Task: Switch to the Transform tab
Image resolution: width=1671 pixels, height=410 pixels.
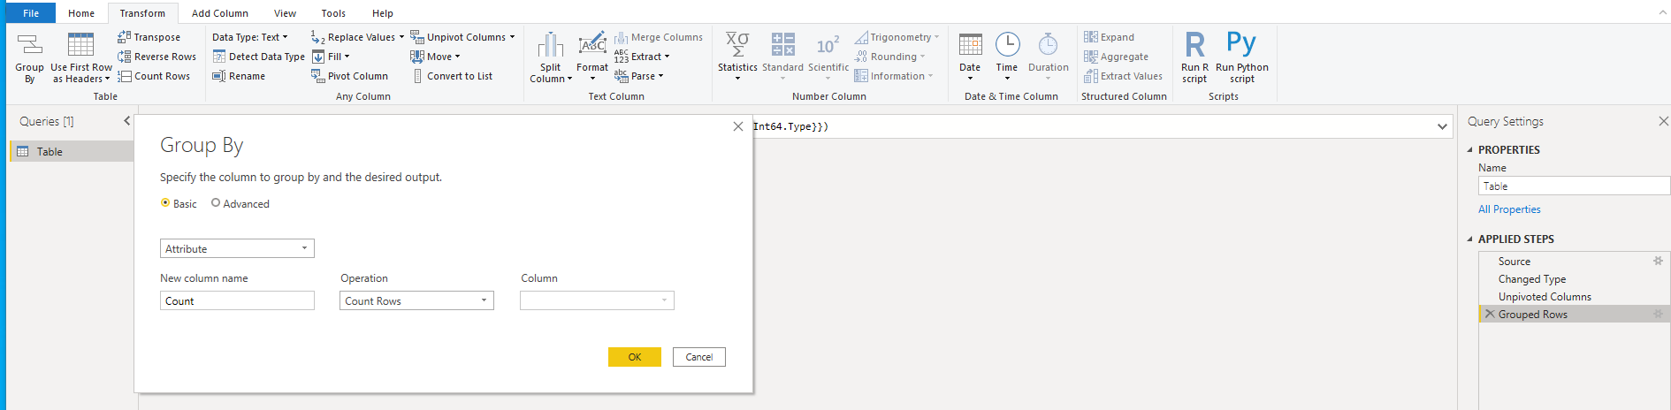Action: coord(142,13)
